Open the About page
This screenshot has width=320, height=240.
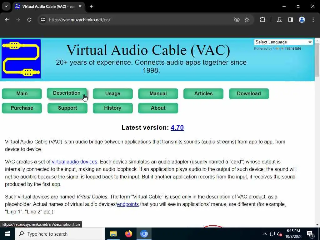(158, 108)
